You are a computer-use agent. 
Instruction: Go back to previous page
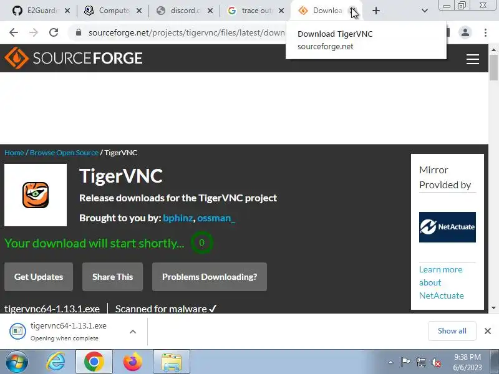click(x=14, y=32)
